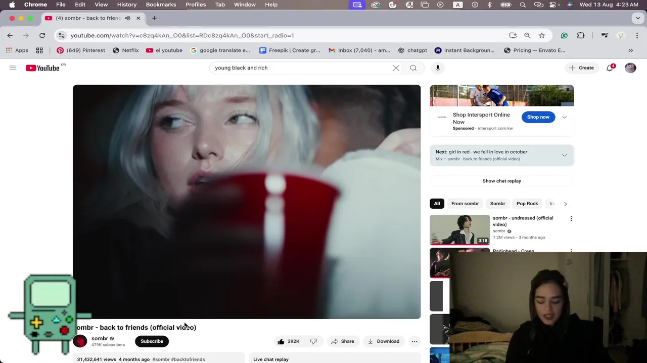Click the Chrome address bar URL
This screenshot has width=647, height=363.
182,35
